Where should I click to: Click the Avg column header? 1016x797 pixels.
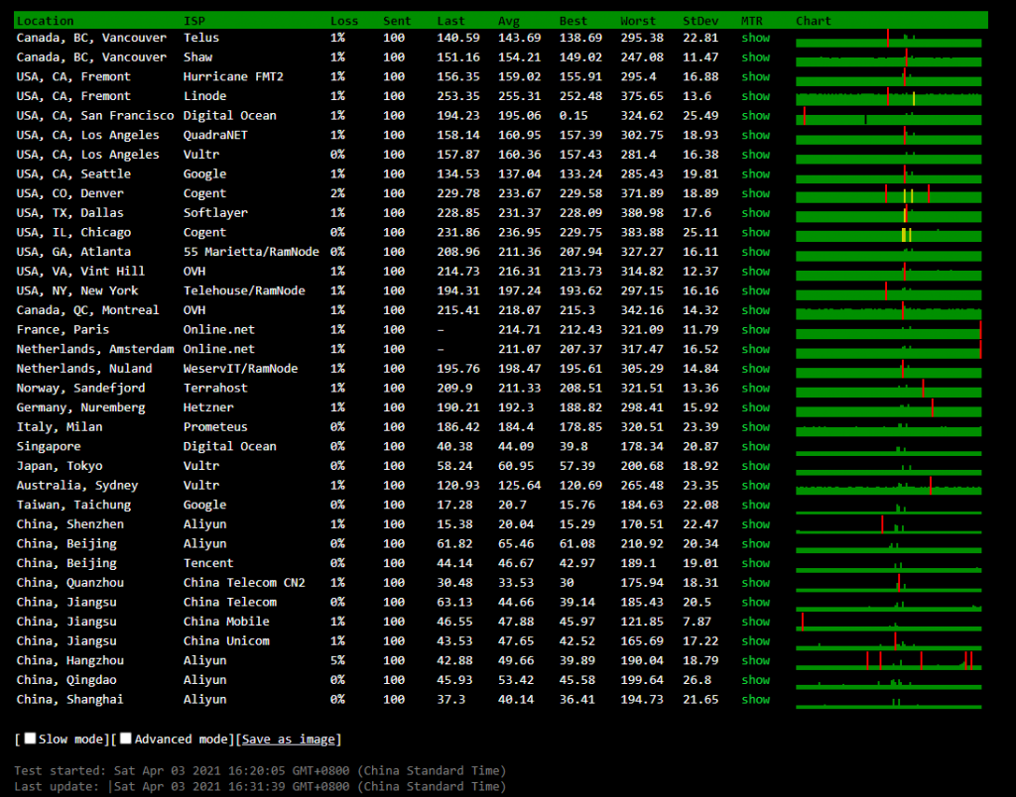pyautogui.click(x=508, y=21)
